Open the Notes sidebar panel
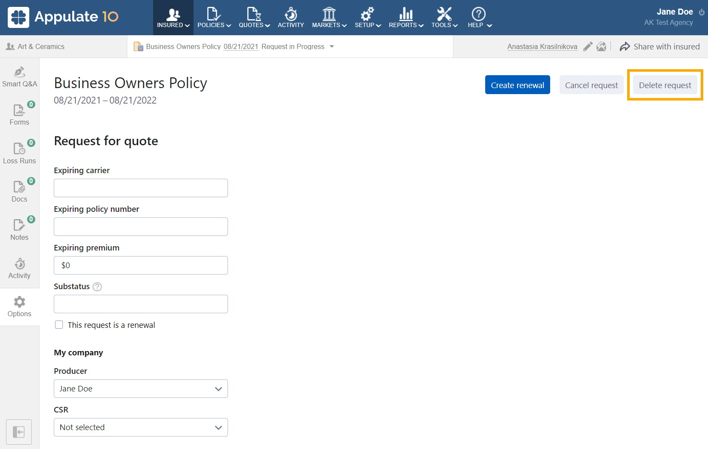The height and width of the screenshot is (449, 708). [x=19, y=229]
